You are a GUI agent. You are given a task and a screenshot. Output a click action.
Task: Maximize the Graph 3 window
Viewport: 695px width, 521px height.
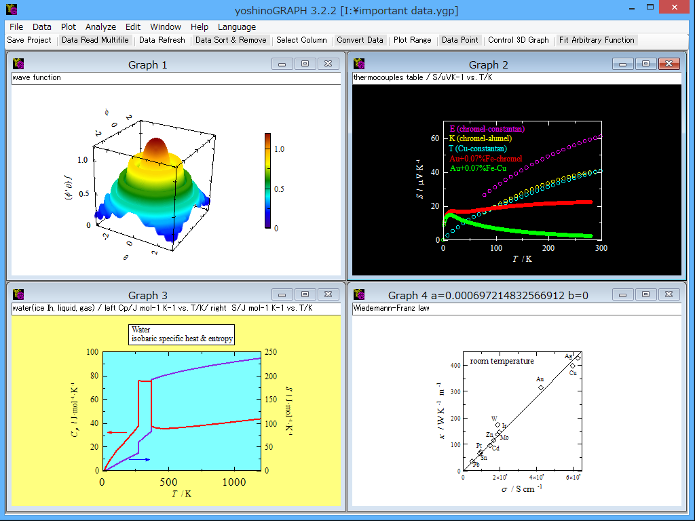(x=305, y=294)
